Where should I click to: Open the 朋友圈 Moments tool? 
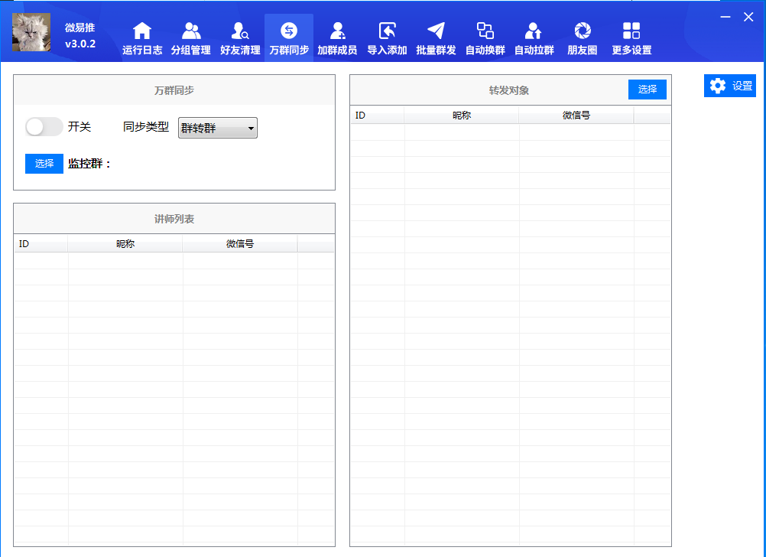tap(583, 36)
